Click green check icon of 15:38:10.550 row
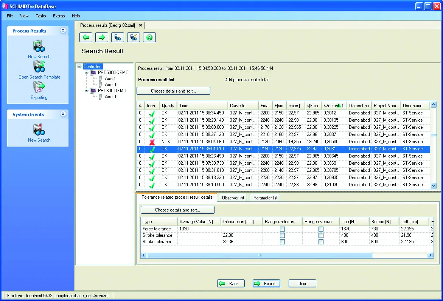This screenshot has width=443, height=301. coord(152,185)
